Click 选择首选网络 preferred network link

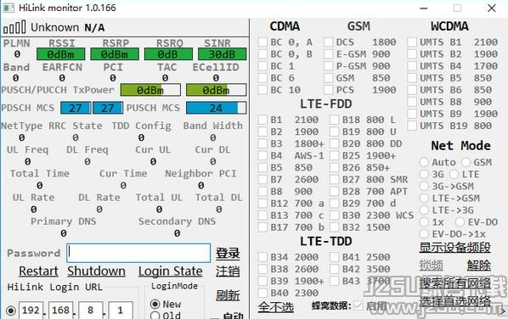click(454, 301)
